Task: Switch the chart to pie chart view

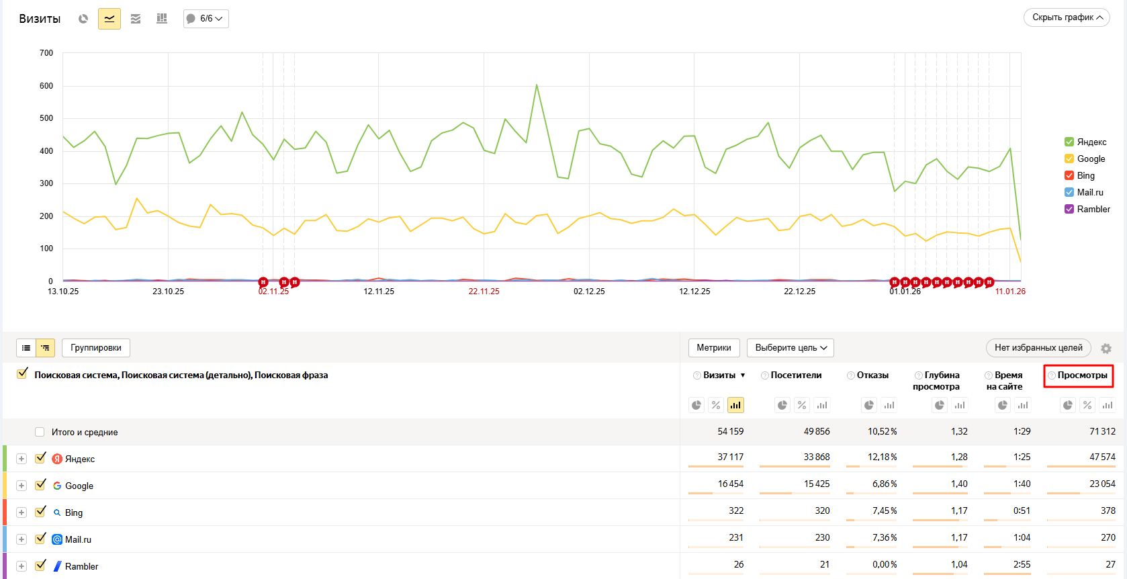Action: [83, 19]
